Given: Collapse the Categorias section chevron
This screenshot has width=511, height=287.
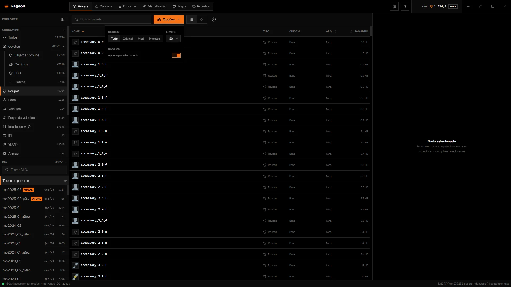Looking at the screenshot, I should pos(63,30).
